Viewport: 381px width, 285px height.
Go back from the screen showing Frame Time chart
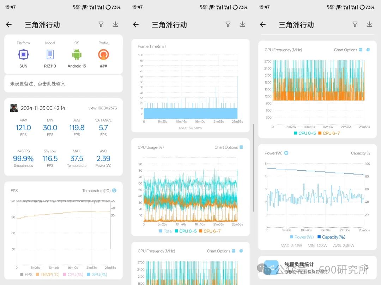click(x=136, y=25)
